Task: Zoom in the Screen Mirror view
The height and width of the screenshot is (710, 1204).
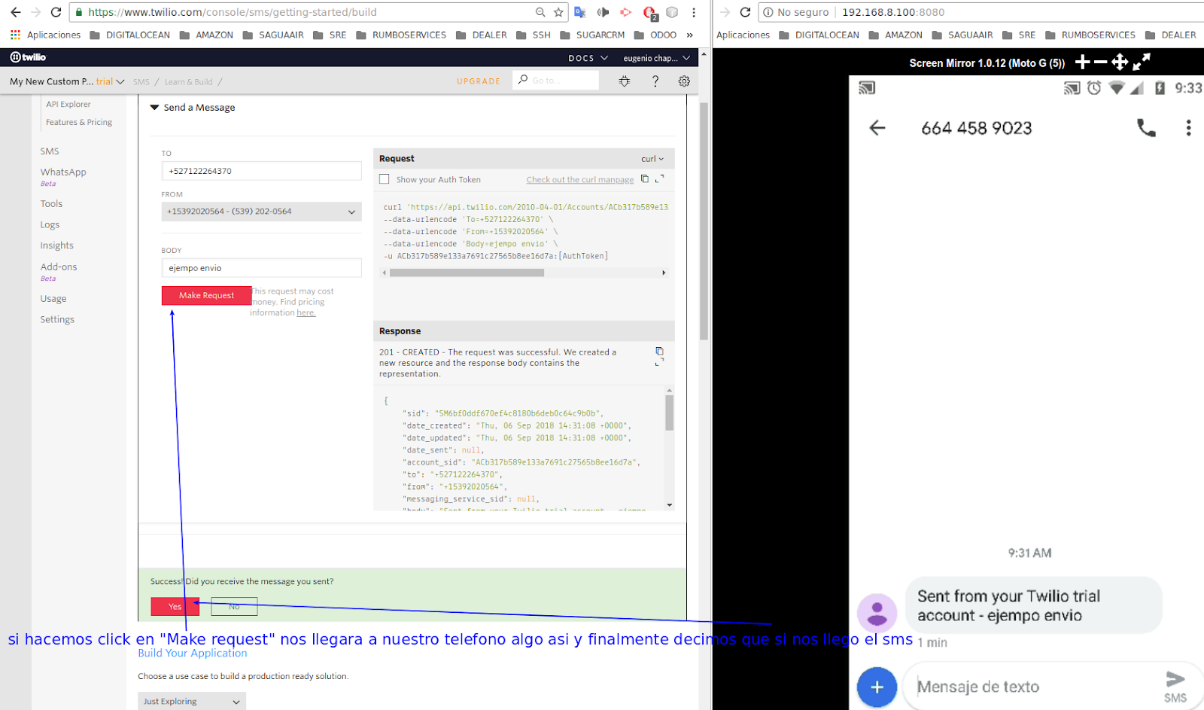Action: coord(1083,62)
